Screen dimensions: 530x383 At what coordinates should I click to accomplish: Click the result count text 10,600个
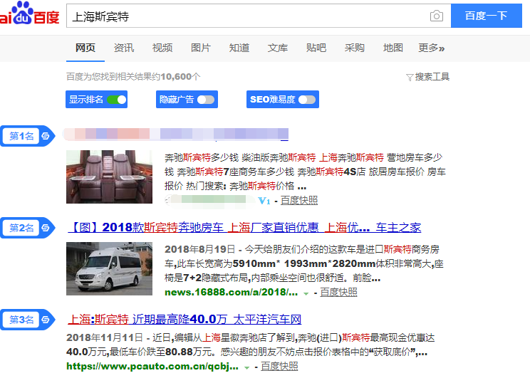pos(180,77)
